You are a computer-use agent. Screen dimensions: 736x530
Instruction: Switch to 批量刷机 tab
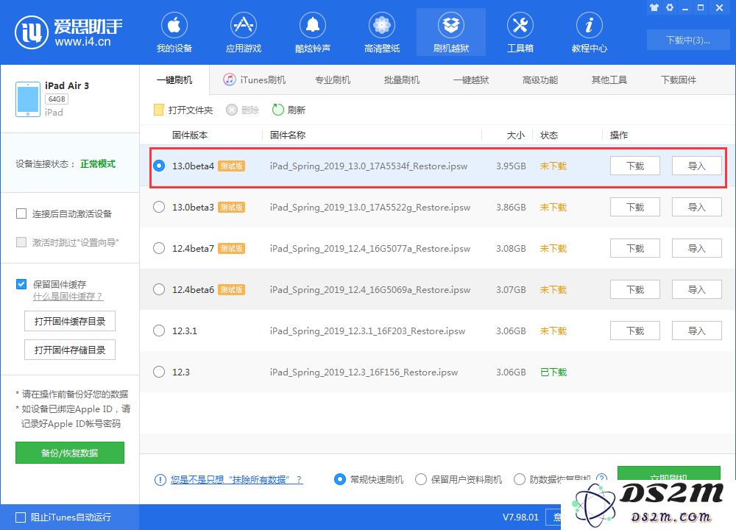tap(402, 79)
